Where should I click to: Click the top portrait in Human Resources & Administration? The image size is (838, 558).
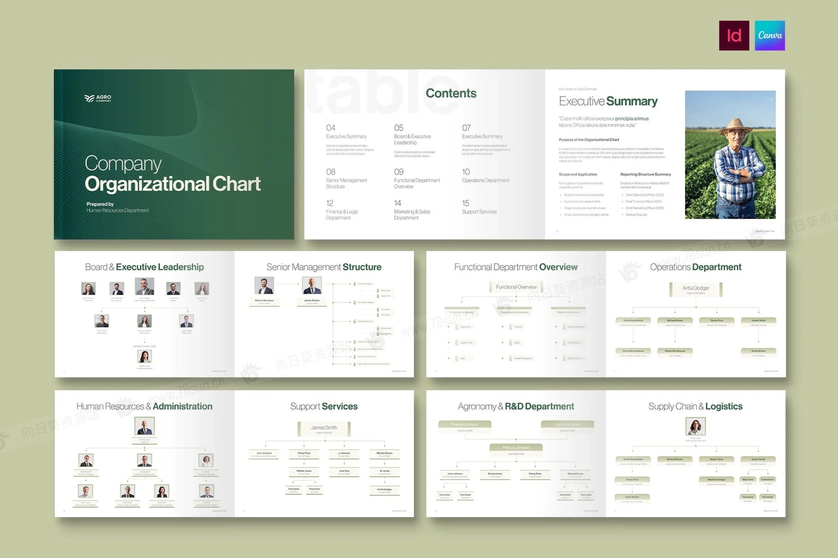click(144, 426)
